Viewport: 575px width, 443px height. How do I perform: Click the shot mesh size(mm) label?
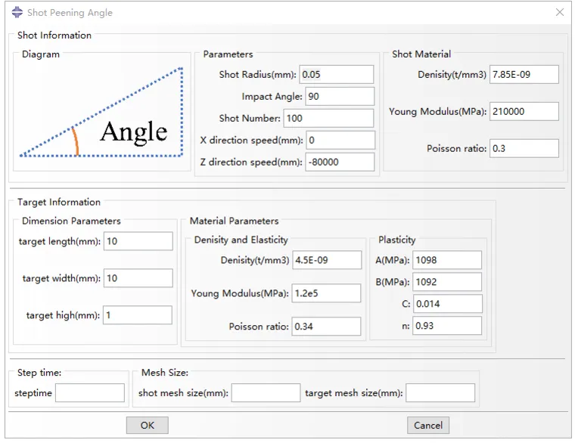point(183,393)
